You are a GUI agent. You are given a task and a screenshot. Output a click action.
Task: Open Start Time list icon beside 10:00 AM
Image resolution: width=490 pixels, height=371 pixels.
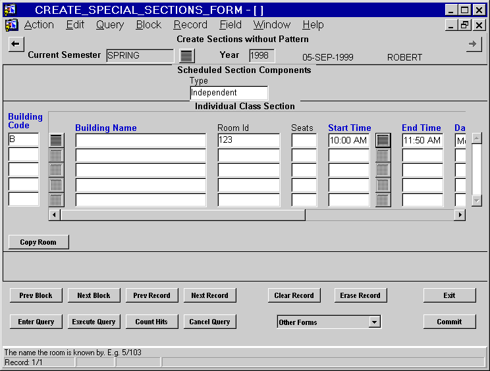[x=383, y=140]
